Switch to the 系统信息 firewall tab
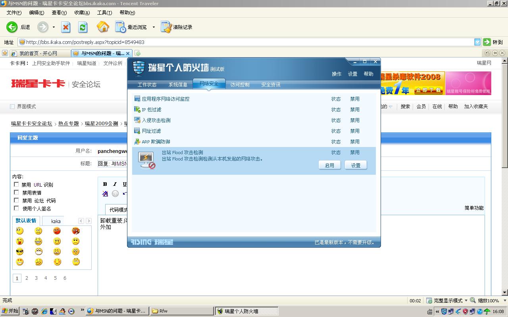 coord(178,84)
